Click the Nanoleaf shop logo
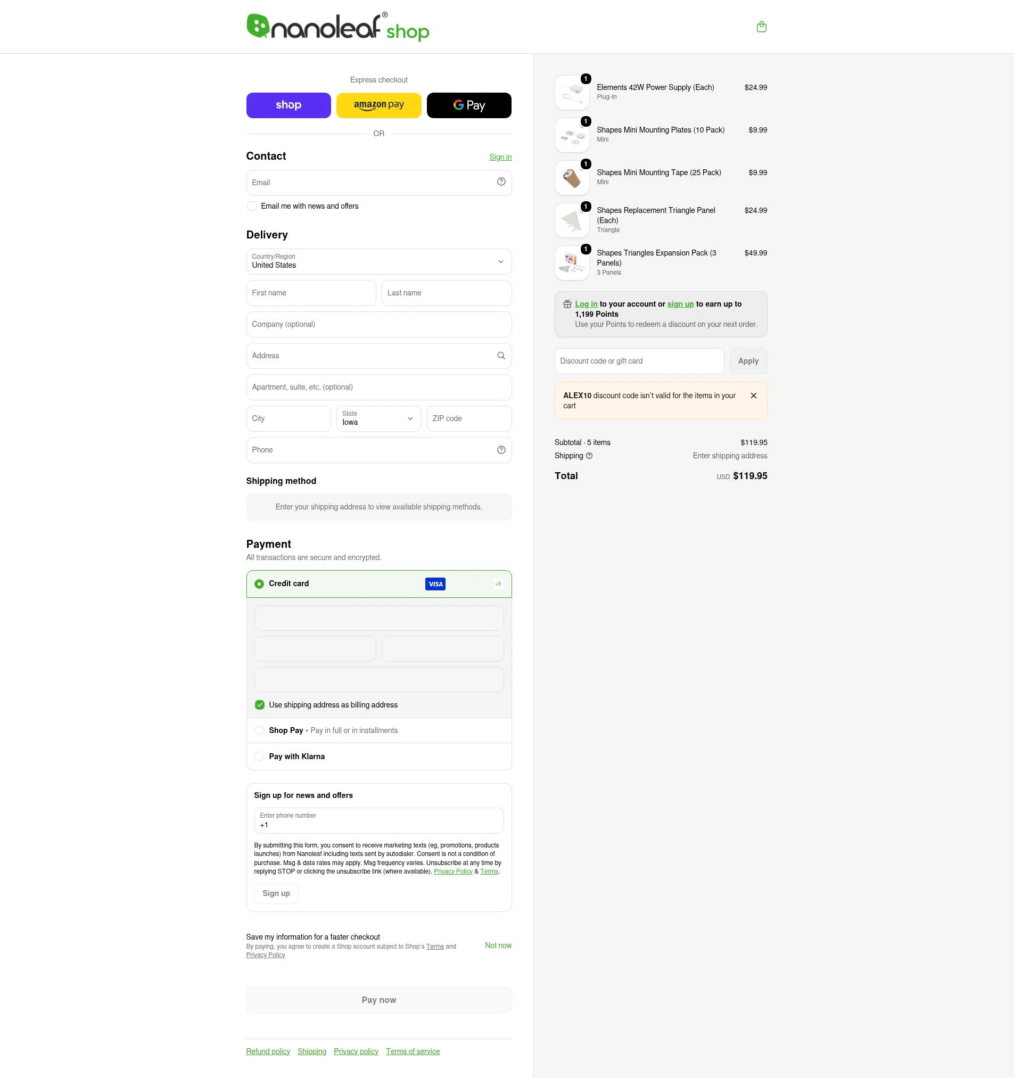The height and width of the screenshot is (1078, 1022). coord(340,27)
